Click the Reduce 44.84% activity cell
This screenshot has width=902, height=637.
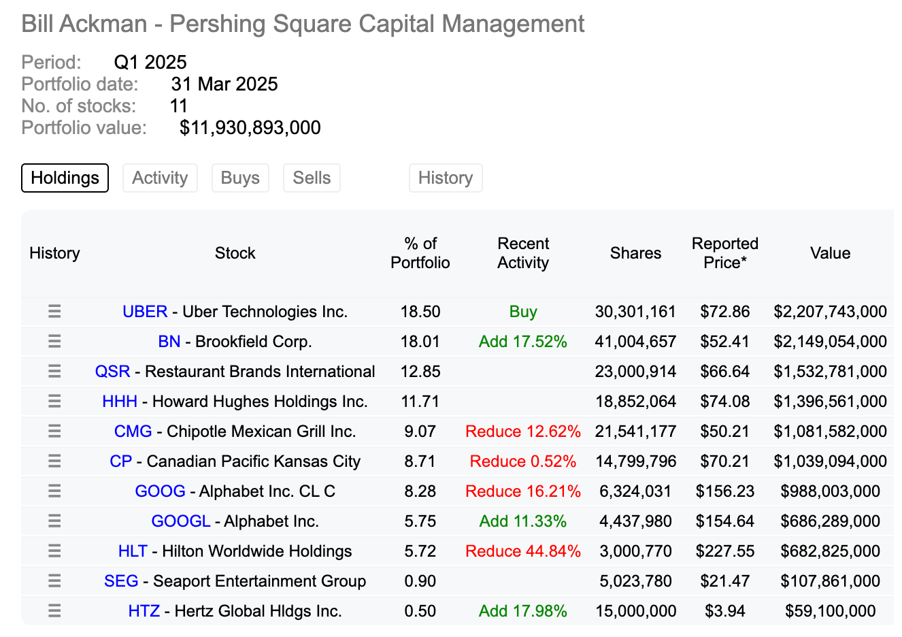pos(523,551)
